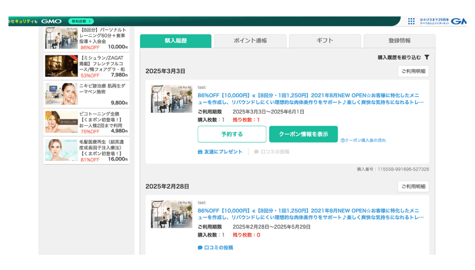Image resolution: width=475 pixels, height=270 pixels.
Task: Select the 購入履歴 tab
Action: (x=176, y=41)
